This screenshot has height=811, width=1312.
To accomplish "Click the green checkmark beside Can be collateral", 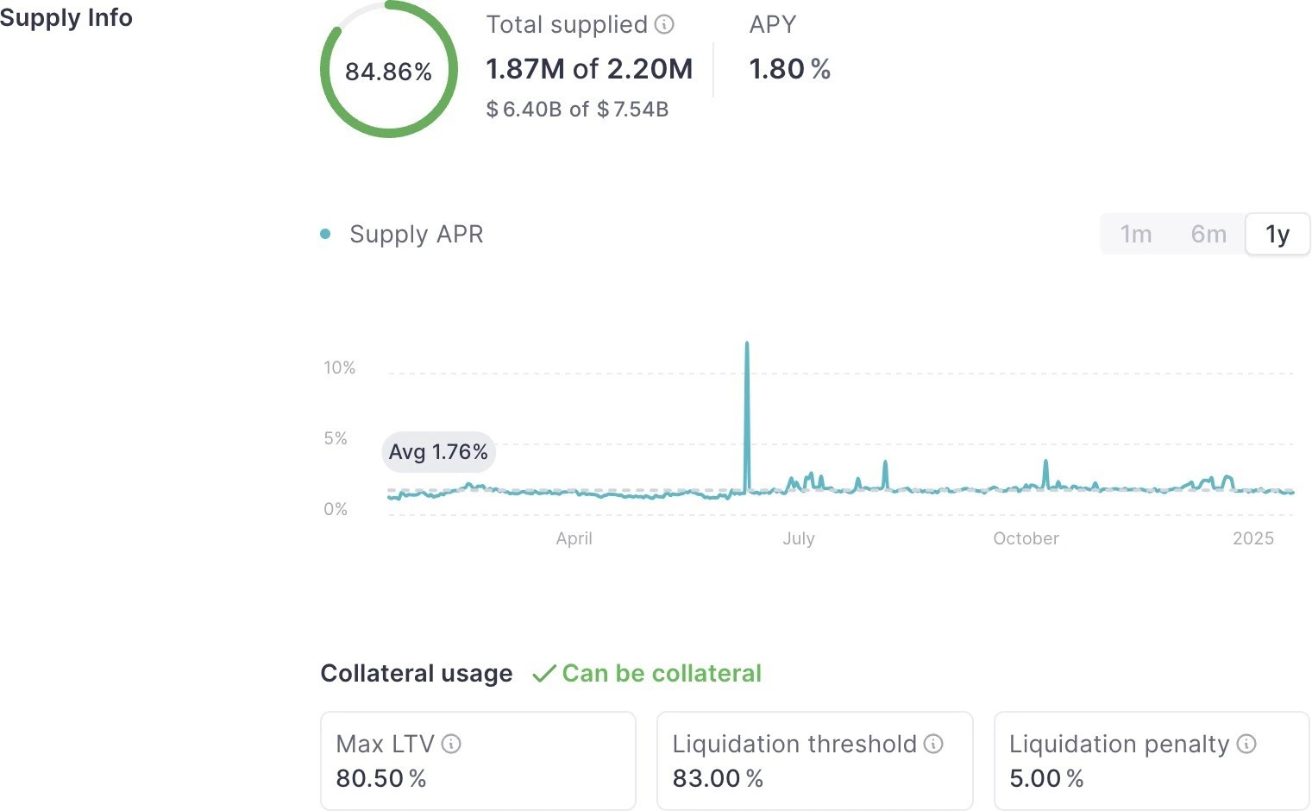I will 543,674.
